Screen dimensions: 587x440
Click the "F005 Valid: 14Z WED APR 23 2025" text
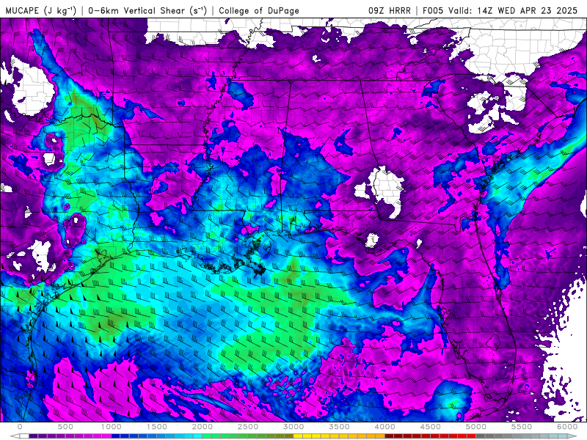pos(500,10)
